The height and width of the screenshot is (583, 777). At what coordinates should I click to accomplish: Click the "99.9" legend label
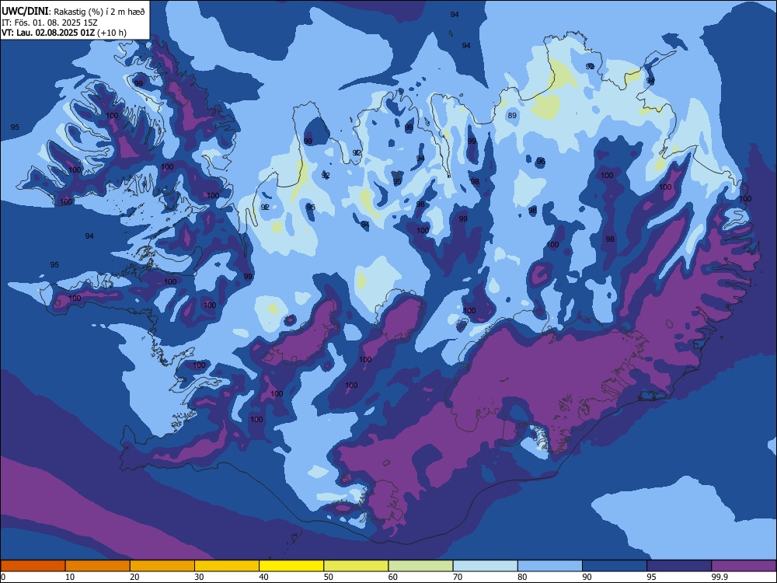pyautogui.click(x=720, y=577)
